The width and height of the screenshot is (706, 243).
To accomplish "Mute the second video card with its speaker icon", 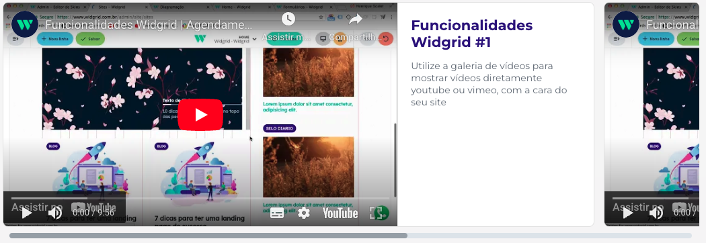I will [x=656, y=212].
